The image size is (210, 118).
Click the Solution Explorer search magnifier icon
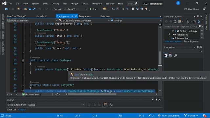tap(199, 26)
